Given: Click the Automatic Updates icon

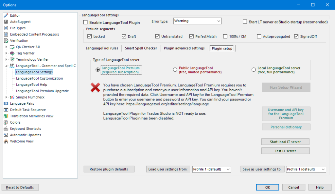Looking at the screenshot, I should point(6,135).
